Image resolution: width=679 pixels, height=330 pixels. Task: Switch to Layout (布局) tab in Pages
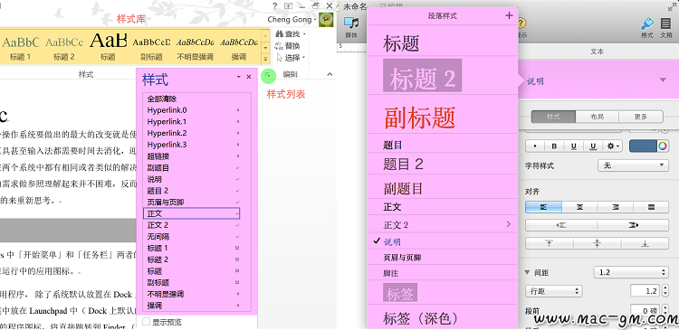click(598, 117)
